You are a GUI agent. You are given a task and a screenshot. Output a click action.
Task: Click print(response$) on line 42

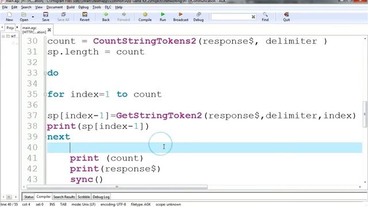115,169
